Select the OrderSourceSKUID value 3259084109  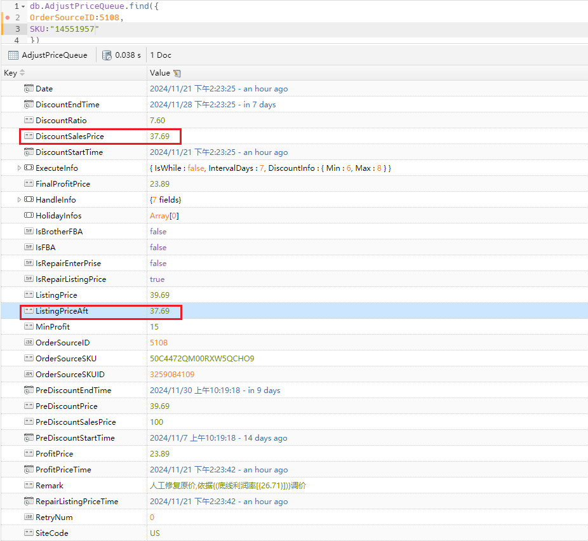[x=172, y=374]
